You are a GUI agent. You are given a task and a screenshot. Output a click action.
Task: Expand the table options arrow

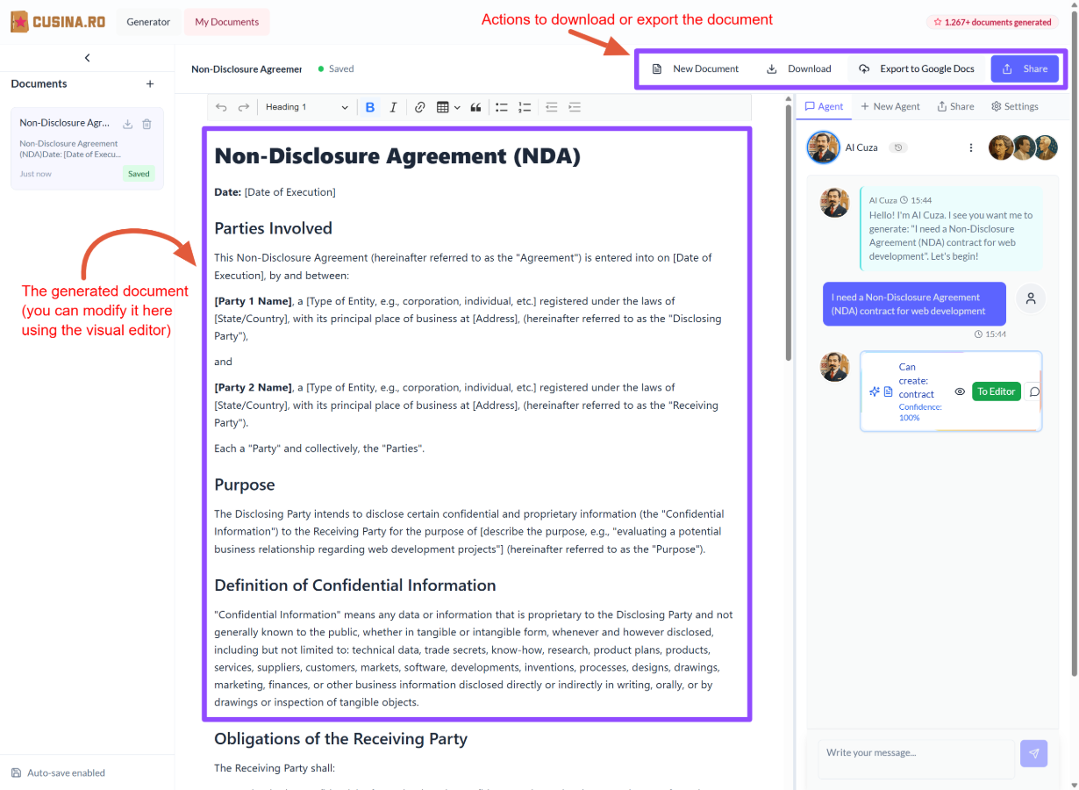point(457,107)
